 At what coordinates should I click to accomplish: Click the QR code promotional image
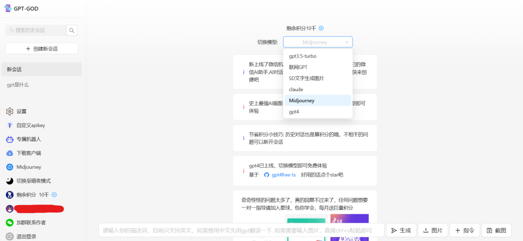350,227
